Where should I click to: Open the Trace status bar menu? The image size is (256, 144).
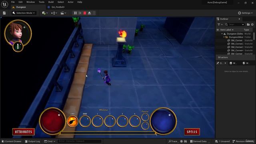[x=173, y=141]
